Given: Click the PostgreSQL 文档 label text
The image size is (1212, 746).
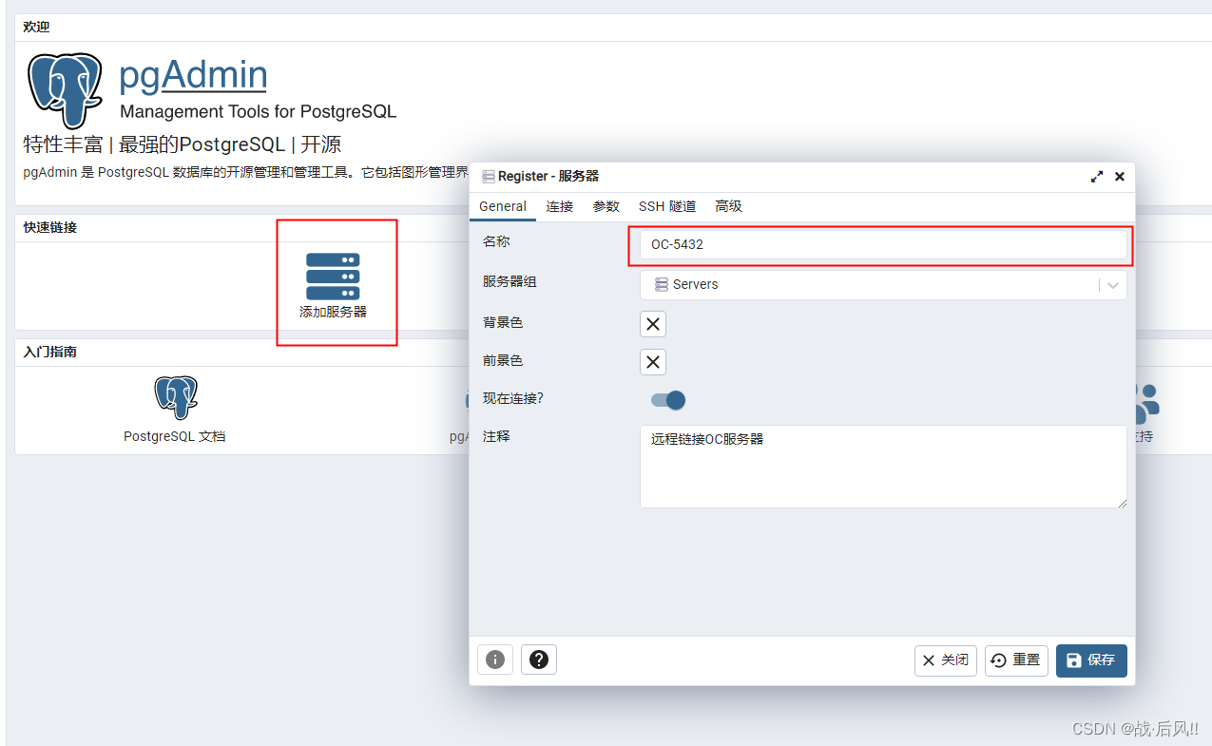Looking at the screenshot, I should (x=175, y=436).
